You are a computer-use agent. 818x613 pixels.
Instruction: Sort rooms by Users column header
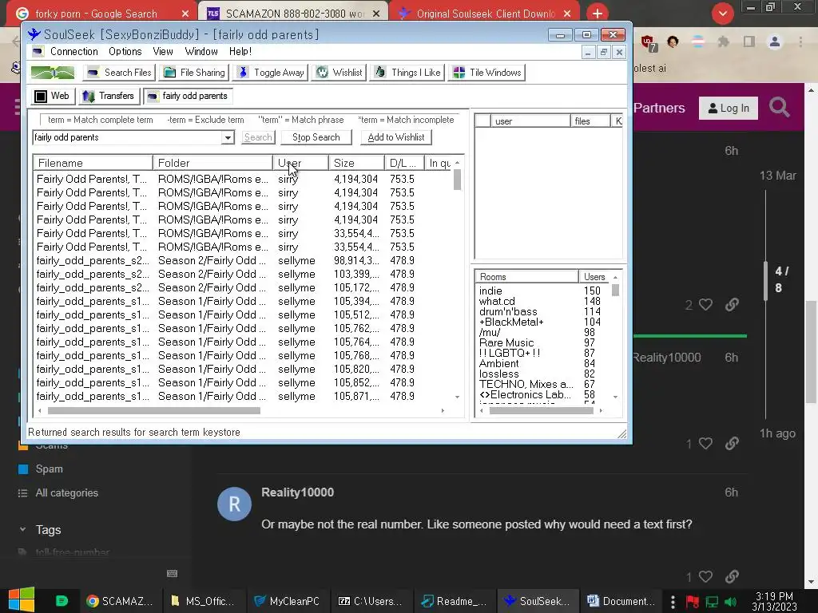tap(594, 277)
